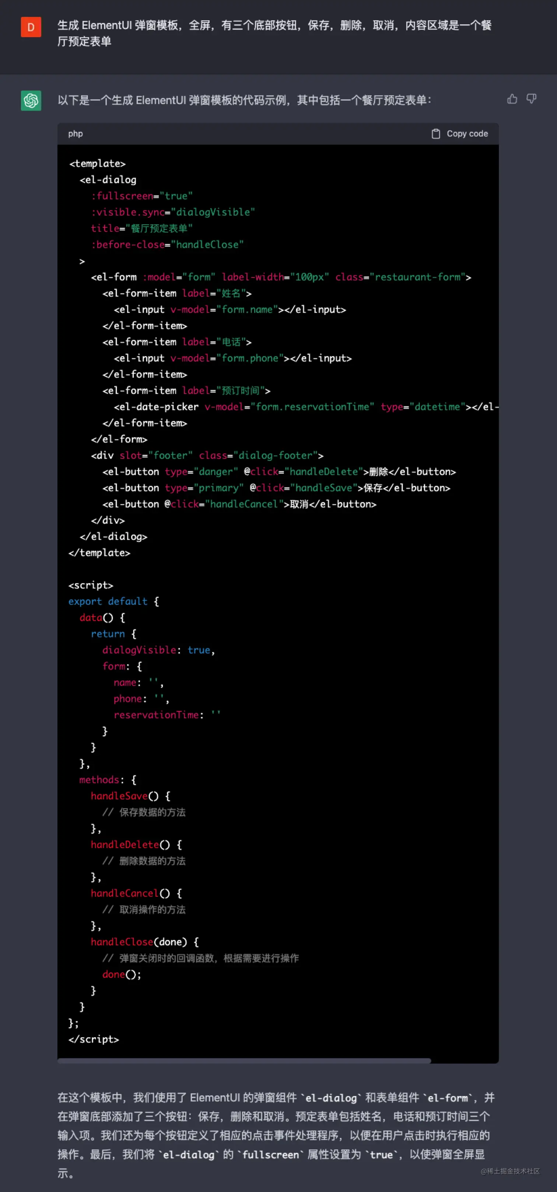Click the reply's intro sentence above the code
The height and width of the screenshot is (1192, 557).
click(244, 100)
